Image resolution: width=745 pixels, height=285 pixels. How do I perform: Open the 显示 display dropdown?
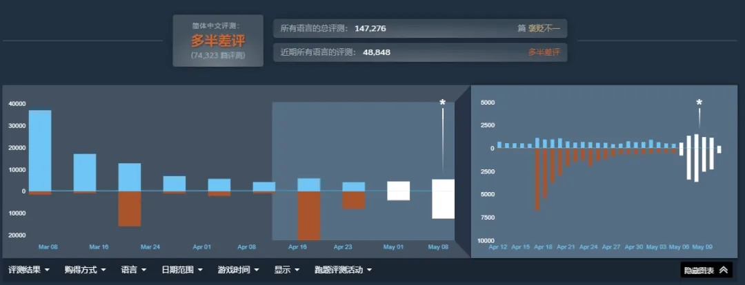tap(287, 270)
